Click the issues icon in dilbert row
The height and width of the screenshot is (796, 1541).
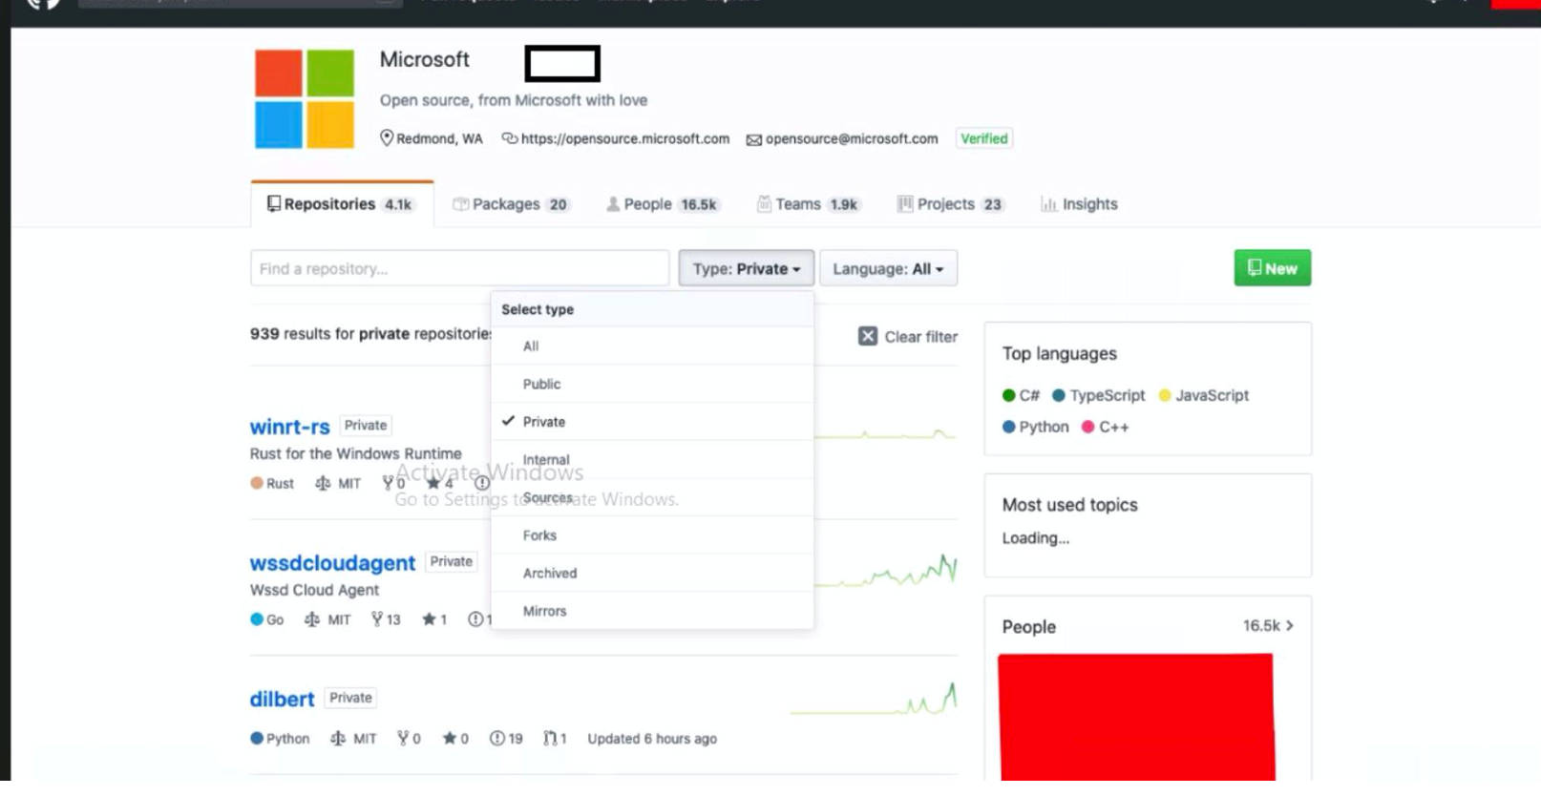pos(496,739)
